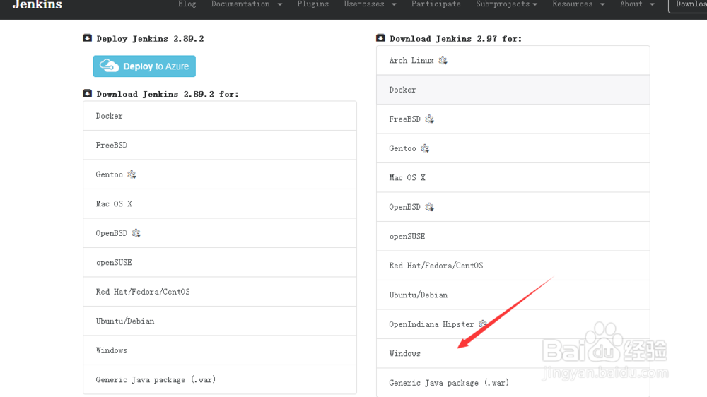
Task: Open the Resources dropdown menu
Action: 578,4
